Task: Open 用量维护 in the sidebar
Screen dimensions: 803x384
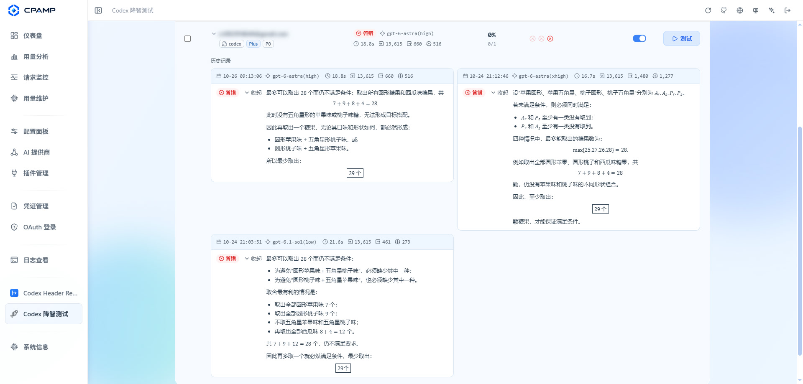Action: (43, 98)
